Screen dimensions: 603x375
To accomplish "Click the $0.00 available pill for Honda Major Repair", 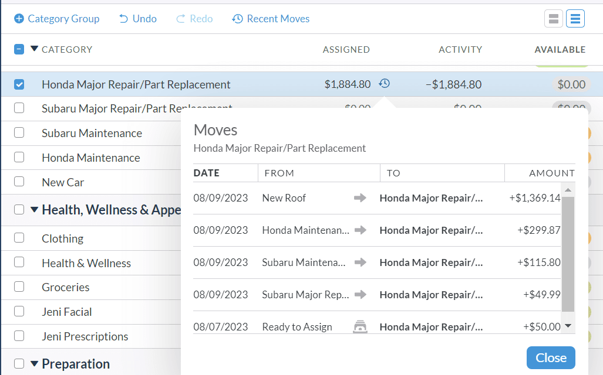I will [571, 84].
